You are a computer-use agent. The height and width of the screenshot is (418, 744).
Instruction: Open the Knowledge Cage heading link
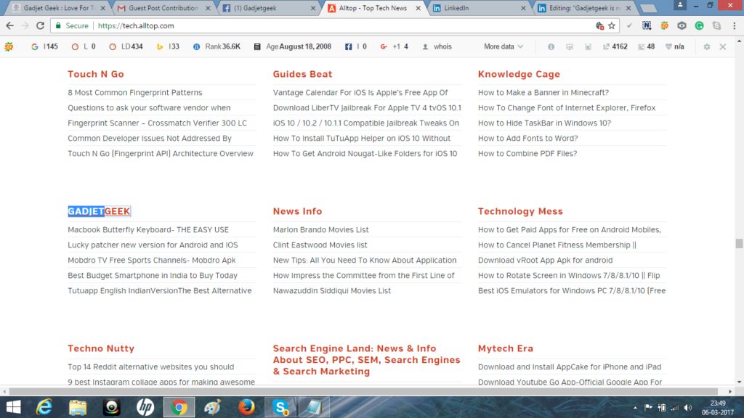click(x=519, y=74)
